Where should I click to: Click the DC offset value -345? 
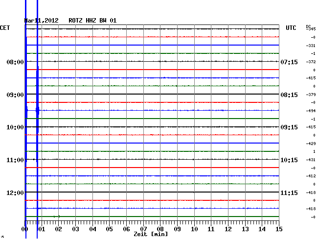311,29
